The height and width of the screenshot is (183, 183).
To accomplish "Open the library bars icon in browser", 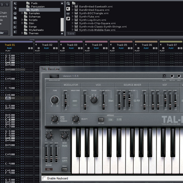I will (x=15, y=18).
